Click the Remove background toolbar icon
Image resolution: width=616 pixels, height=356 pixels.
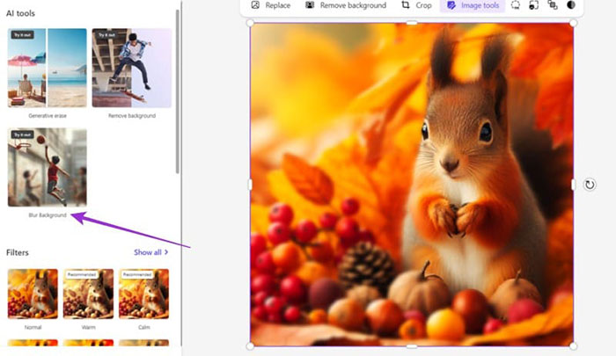click(x=311, y=5)
